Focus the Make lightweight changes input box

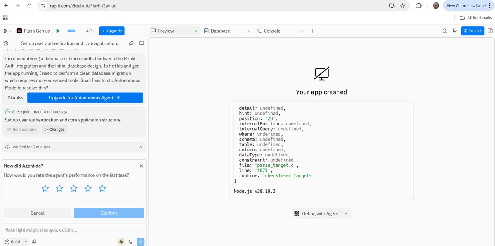coord(74,230)
